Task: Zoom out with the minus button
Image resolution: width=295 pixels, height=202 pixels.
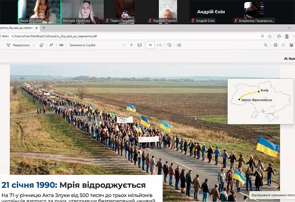Action: click(124, 45)
